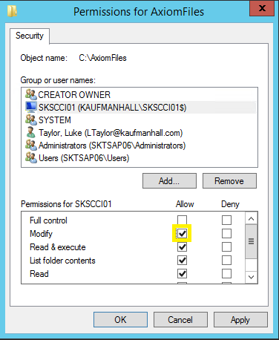The height and width of the screenshot is (340, 279).
Task: Open the Security tab
Action: click(30, 36)
